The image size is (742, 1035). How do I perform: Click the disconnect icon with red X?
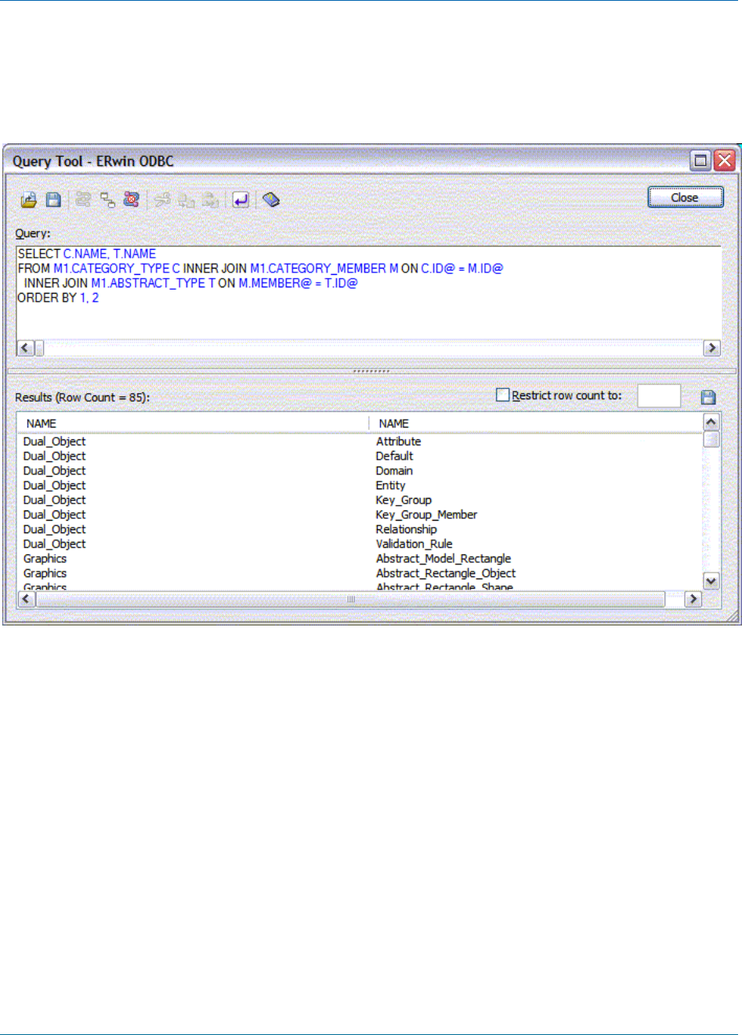pos(132,200)
